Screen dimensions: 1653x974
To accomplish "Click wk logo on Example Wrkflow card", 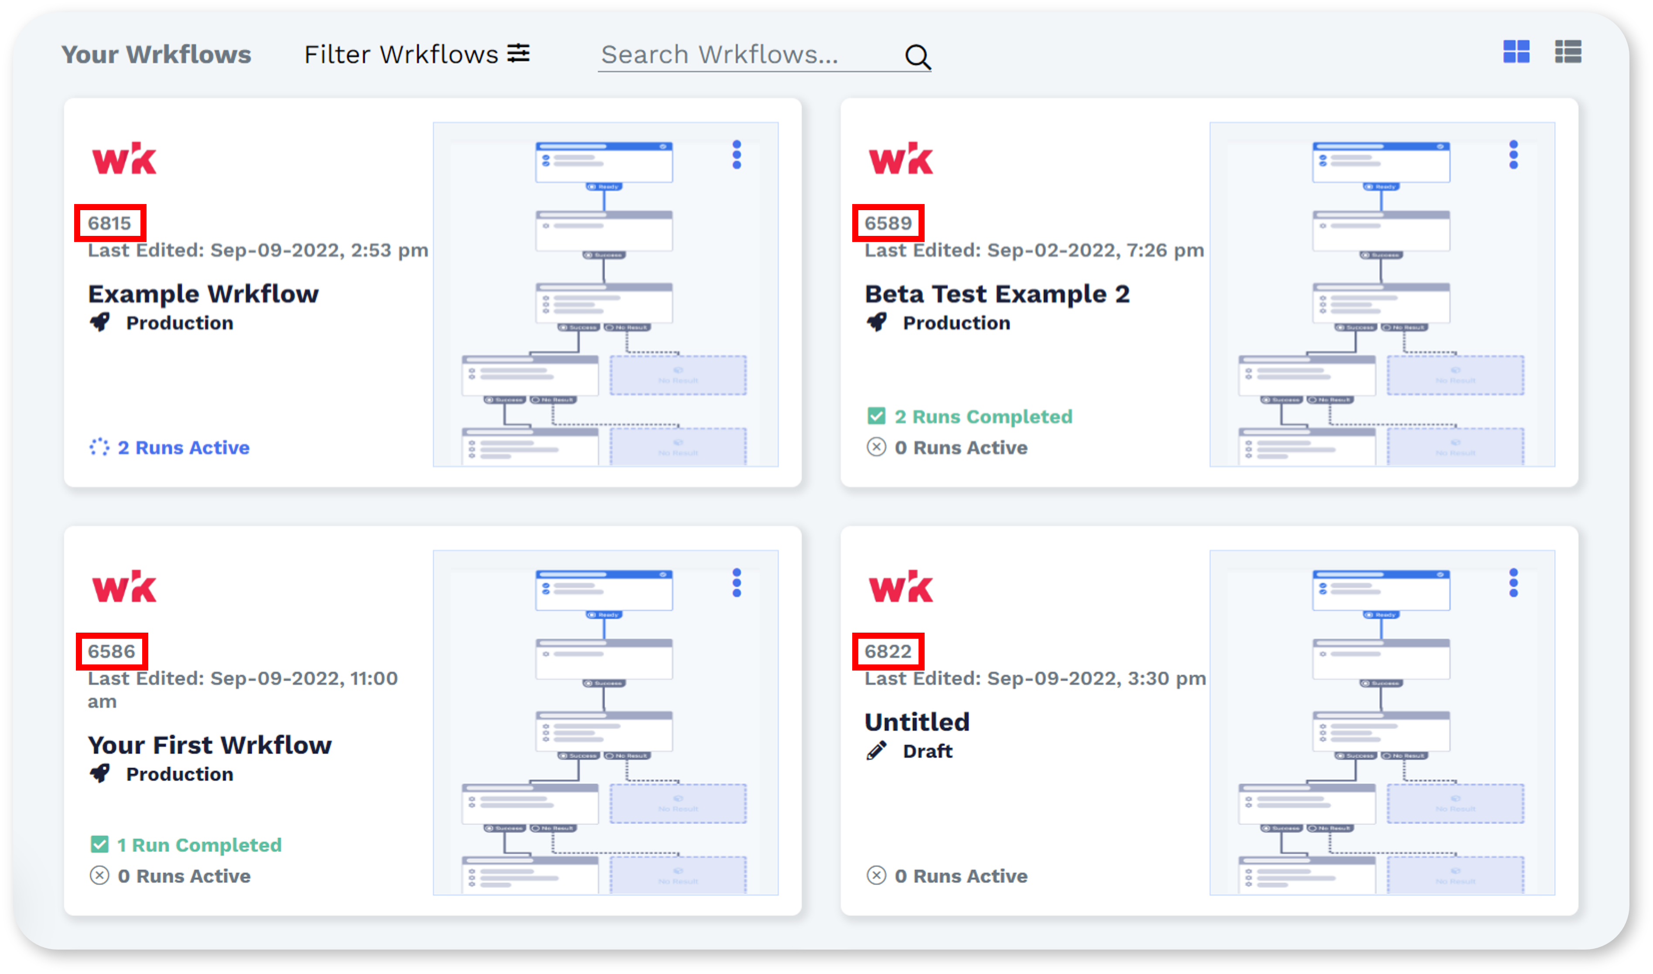I will pos(124,158).
